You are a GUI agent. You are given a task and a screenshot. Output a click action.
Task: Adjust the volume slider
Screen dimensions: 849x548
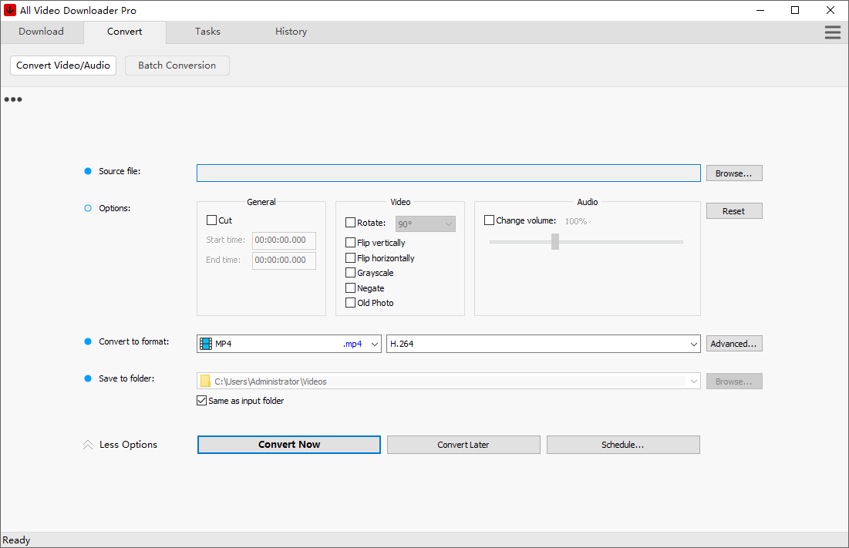point(554,241)
